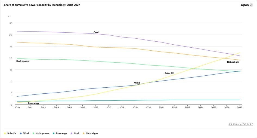Viewport: 257px width, 138px height.
Task: Follow the IEA Licence CC BY 4.0 link
Action: click(x=241, y=124)
